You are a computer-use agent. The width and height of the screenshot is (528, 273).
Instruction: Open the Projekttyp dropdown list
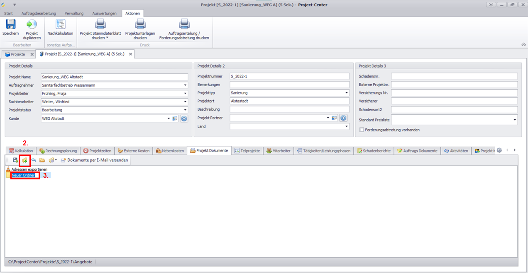[346, 93]
